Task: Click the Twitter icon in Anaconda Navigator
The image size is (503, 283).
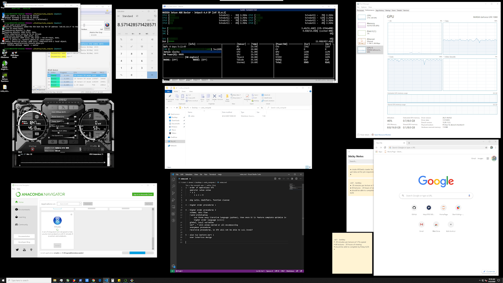Action: coord(18,249)
